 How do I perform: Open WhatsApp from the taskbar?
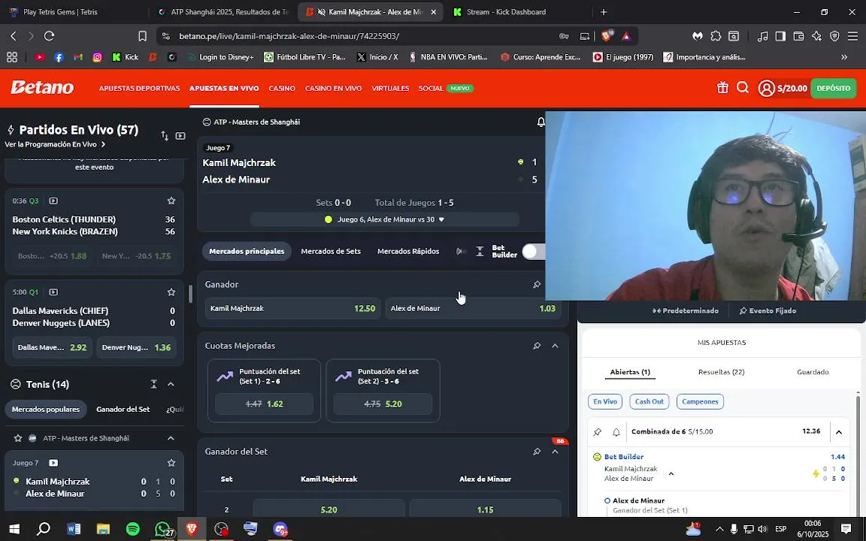[162, 530]
